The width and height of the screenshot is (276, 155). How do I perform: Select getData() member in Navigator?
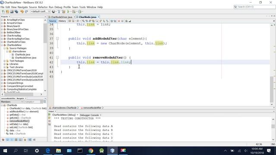pyautogui.click(x=17, y=115)
